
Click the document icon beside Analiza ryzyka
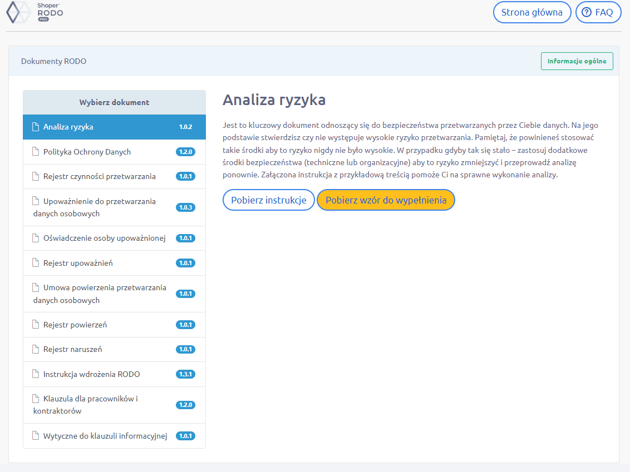tap(36, 127)
